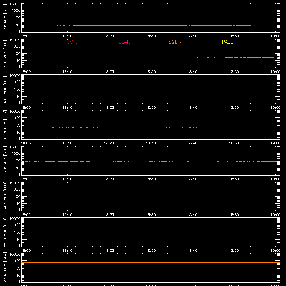Select the 410 MHz [SFU] axis title
286x286 pixels.
(5, 53)
